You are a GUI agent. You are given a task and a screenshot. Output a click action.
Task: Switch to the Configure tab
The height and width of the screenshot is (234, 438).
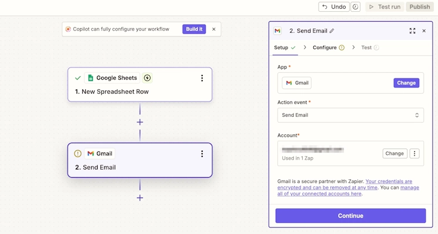tap(329, 48)
